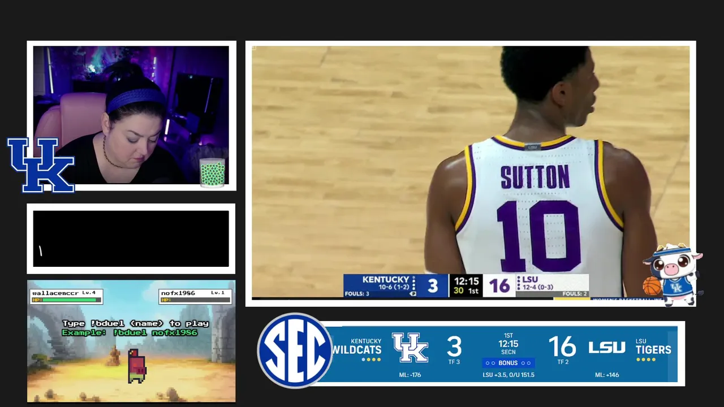The image size is (724, 407).
Task: Click 'SECN' network label in bottom scoreboard
Action: point(508,352)
